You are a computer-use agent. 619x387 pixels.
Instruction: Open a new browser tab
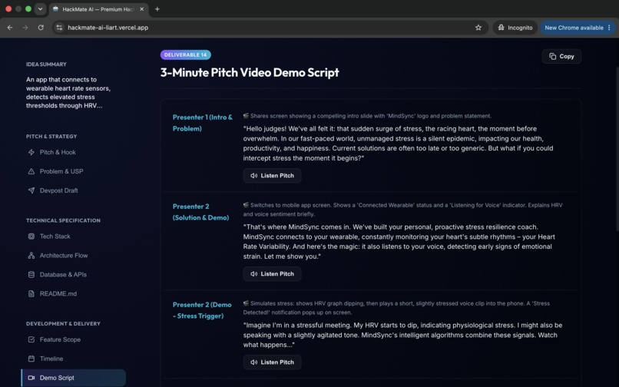(x=157, y=9)
